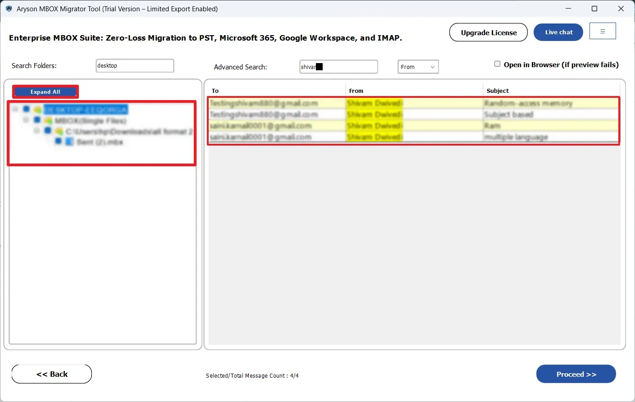The width and height of the screenshot is (635, 402).
Task: Click the recipient address in the Random-access memory row
Action: 264,103
